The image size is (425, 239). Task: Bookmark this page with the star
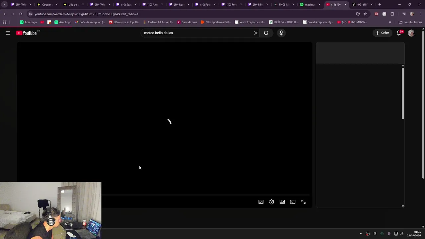coord(365,14)
